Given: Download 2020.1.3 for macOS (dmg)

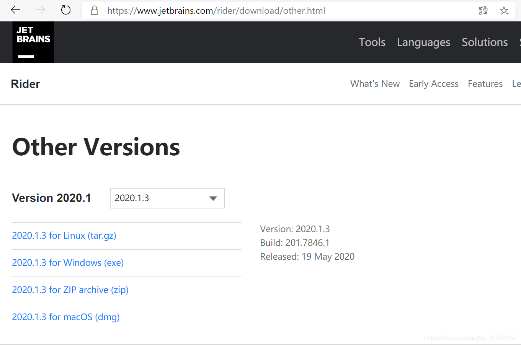Looking at the screenshot, I should (x=66, y=317).
